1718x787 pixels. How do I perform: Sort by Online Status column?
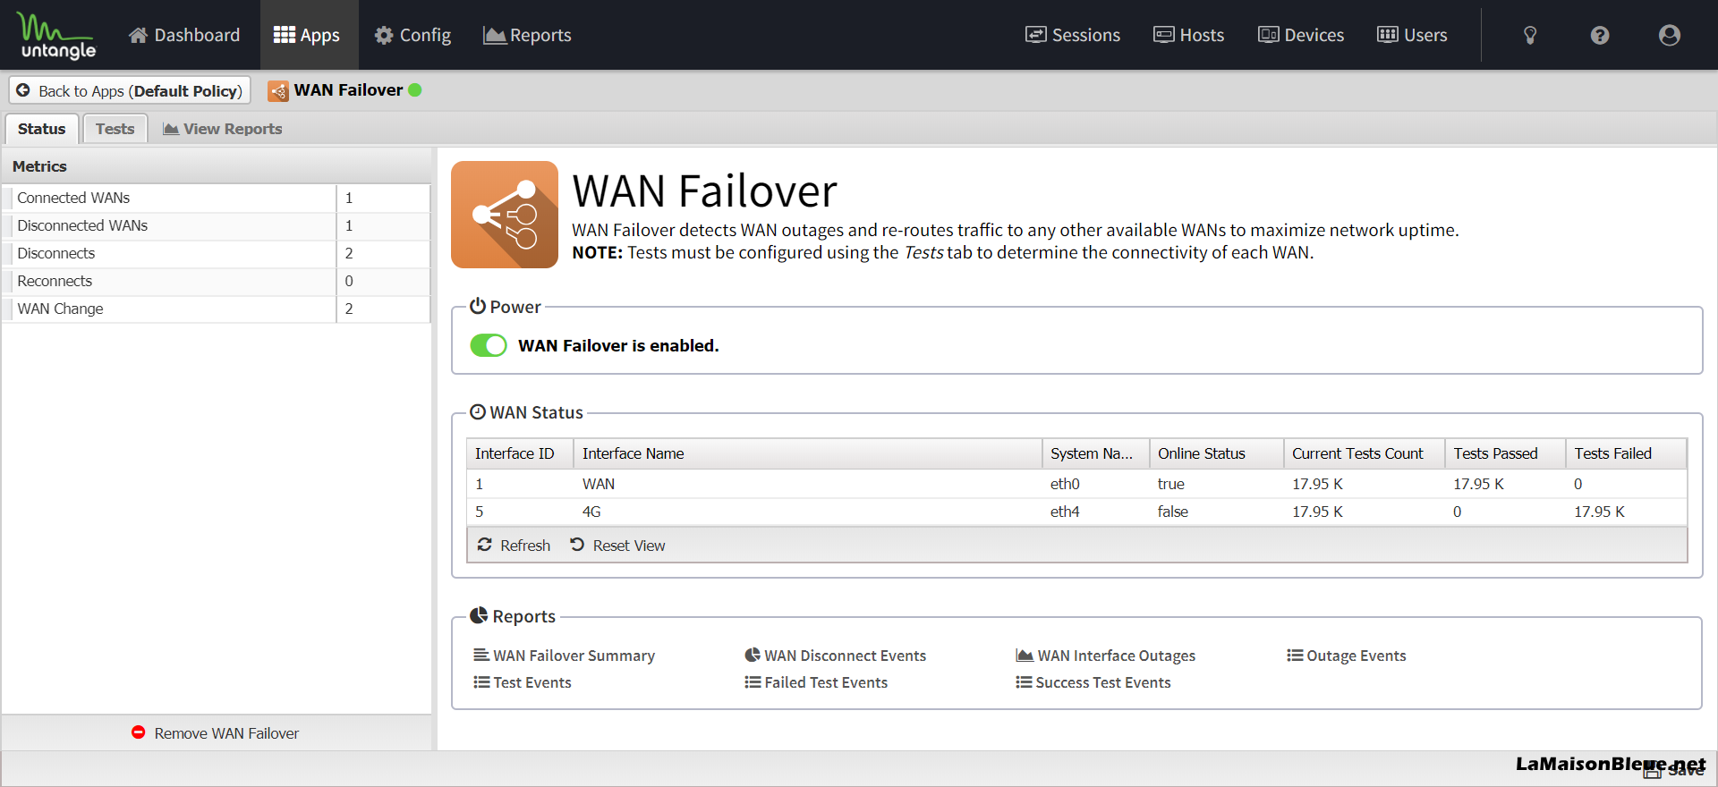click(1217, 453)
